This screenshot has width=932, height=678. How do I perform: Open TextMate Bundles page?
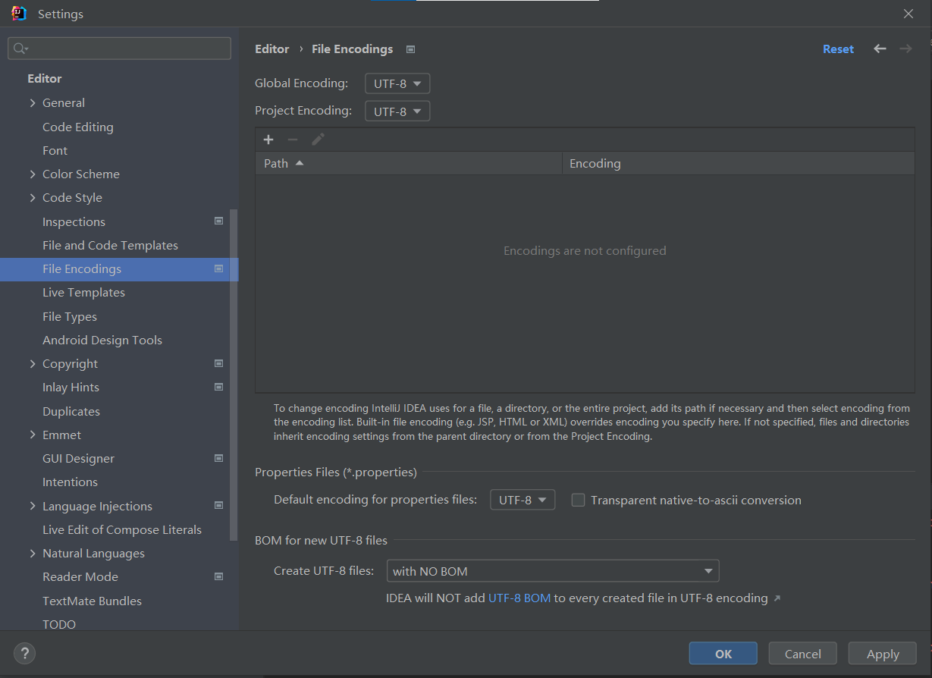[x=92, y=601]
